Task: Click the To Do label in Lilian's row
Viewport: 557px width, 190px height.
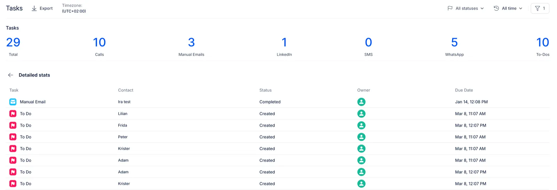Action: click(x=25, y=114)
